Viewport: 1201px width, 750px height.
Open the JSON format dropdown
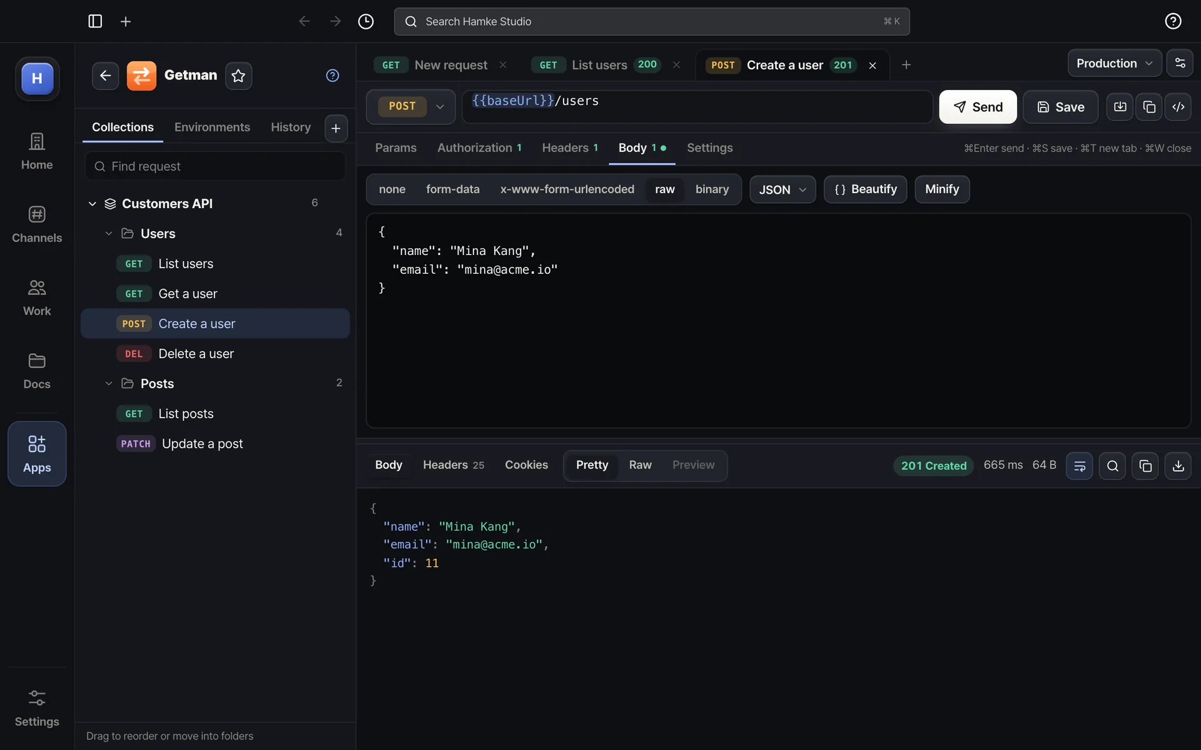click(x=783, y=189)
